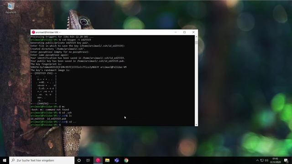Open the notification center icon

[286, 160]
